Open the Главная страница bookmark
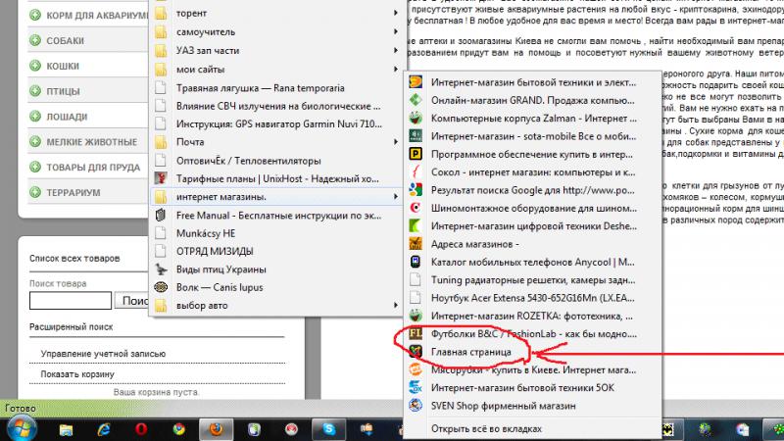Viewport: 784px width, 441px height. point(470,350)
